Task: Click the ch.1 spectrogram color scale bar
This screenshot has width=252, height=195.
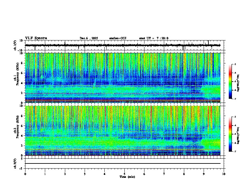Action: pos(230,82)
